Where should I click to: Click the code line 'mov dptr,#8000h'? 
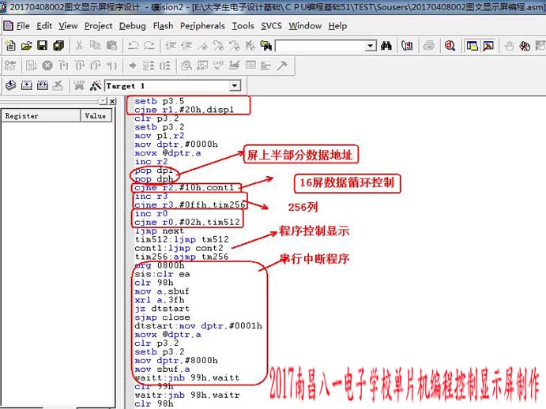176,360
